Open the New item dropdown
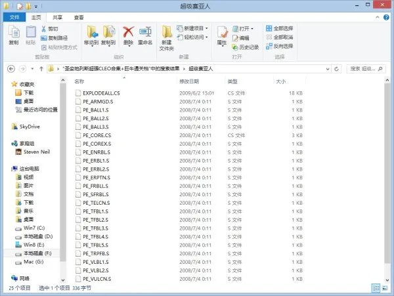The height and width of the screenshot is (296, 394). (x=192, y=28)
